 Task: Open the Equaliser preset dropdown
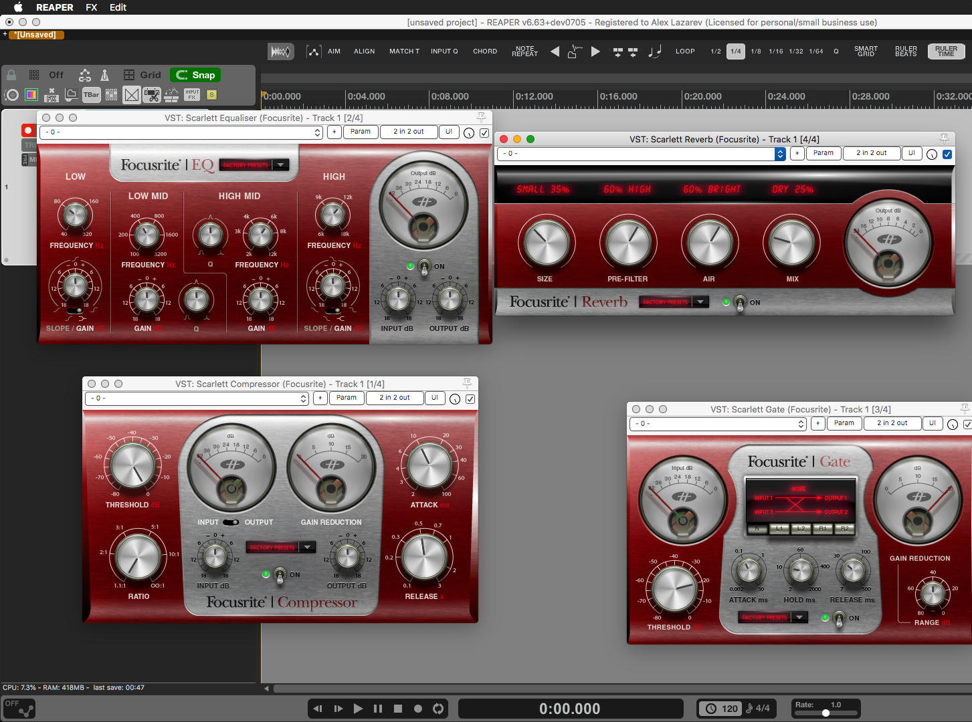tap(182, 132)
